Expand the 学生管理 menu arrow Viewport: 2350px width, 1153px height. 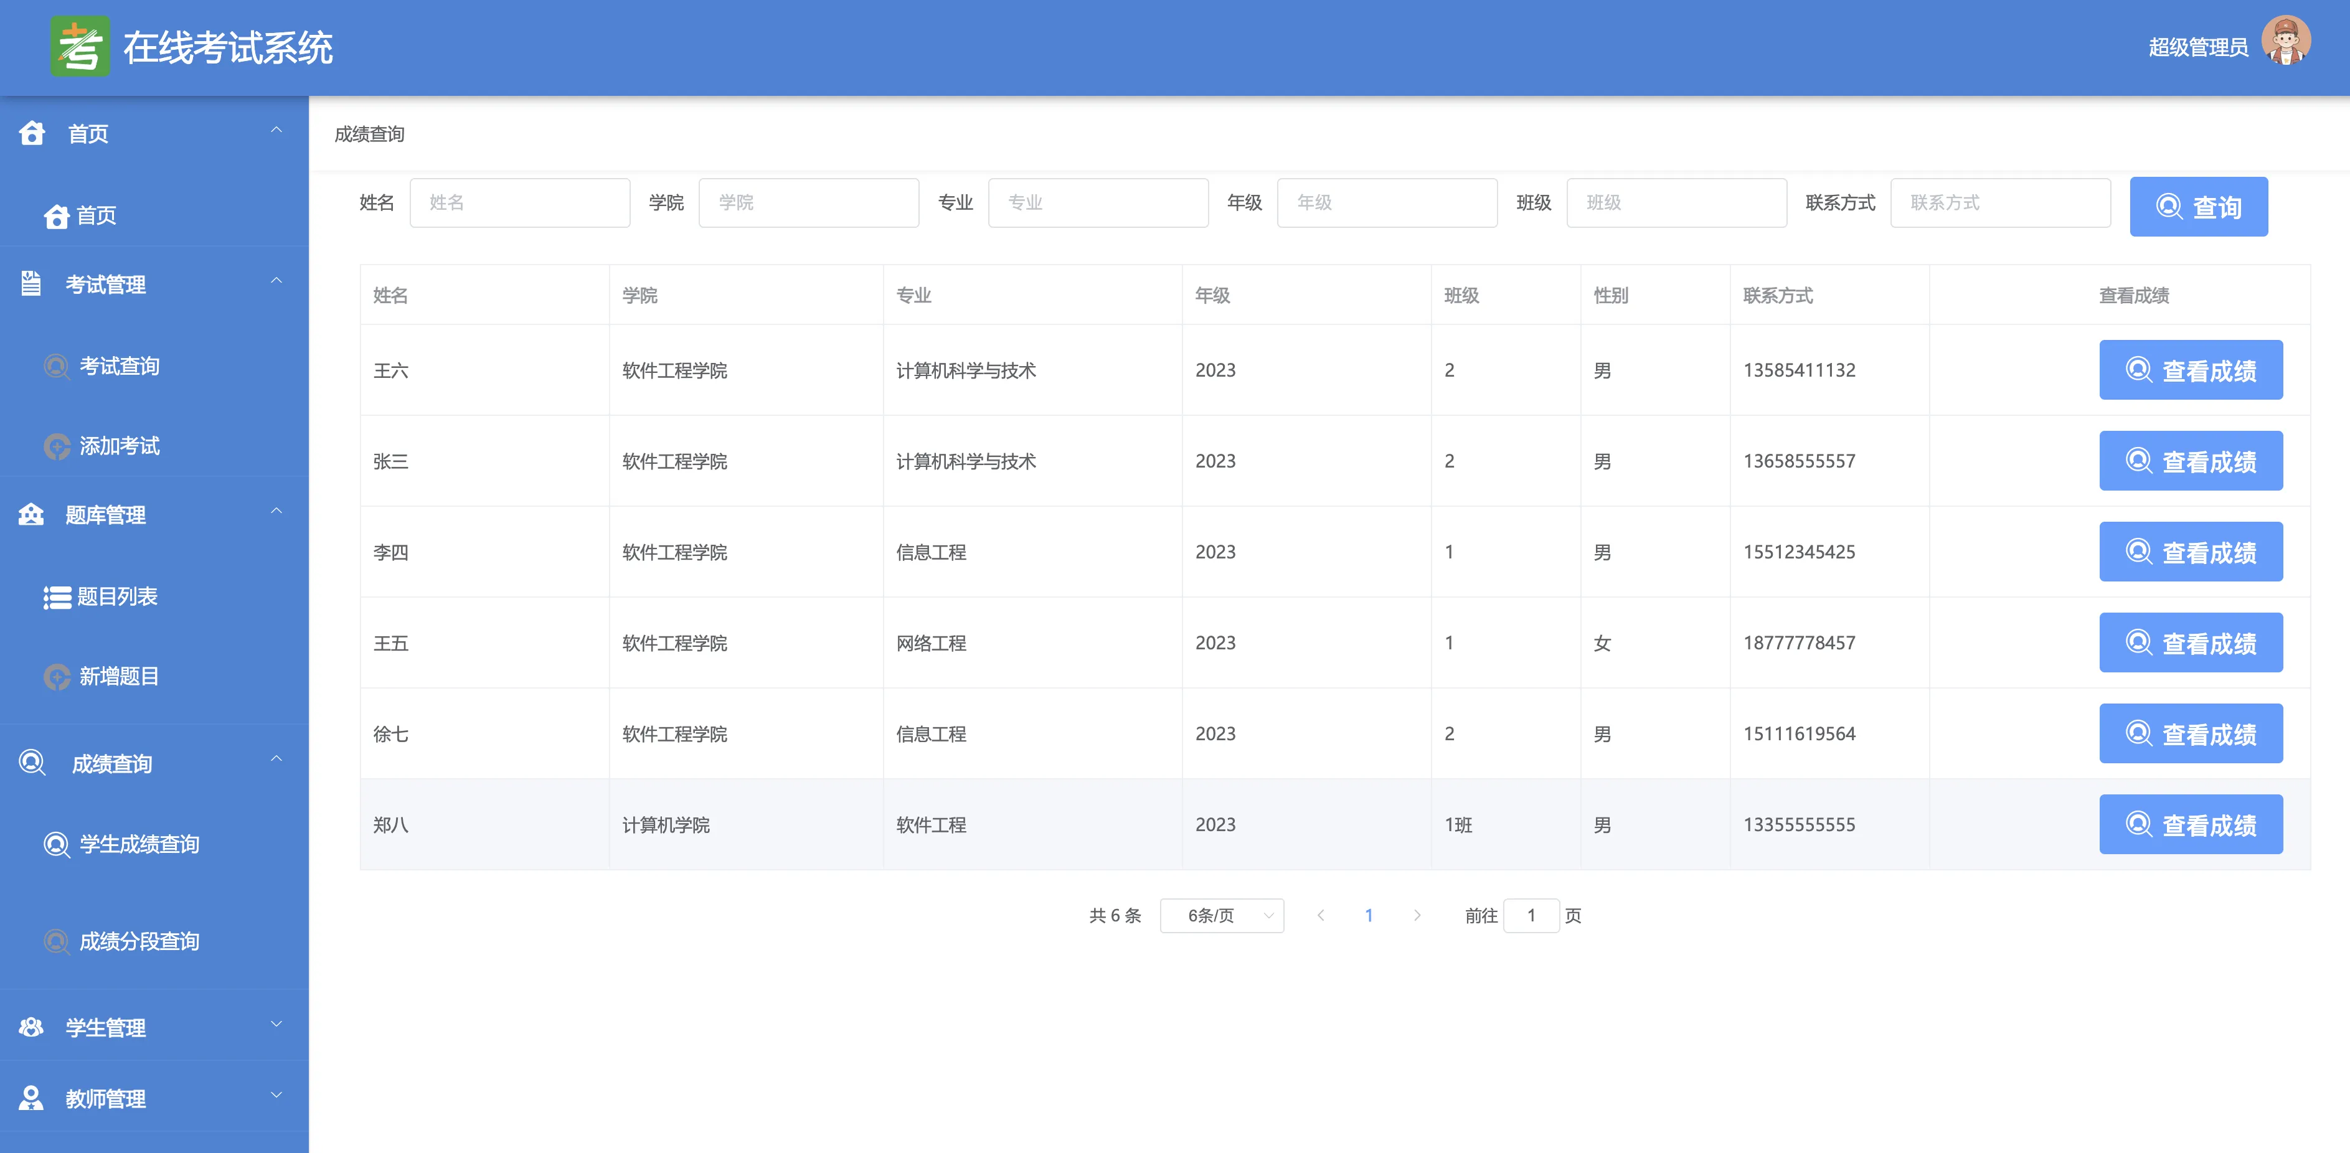coord(276,1024)
